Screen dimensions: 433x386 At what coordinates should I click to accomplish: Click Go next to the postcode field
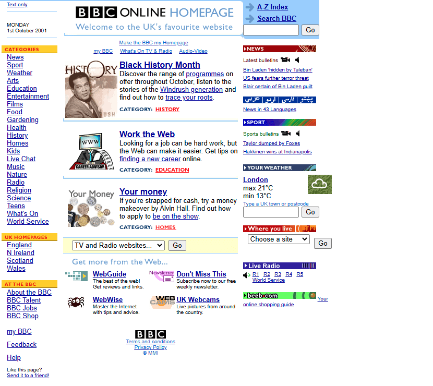310,212
